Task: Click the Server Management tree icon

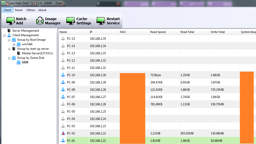Action: (x=9, y=31)
